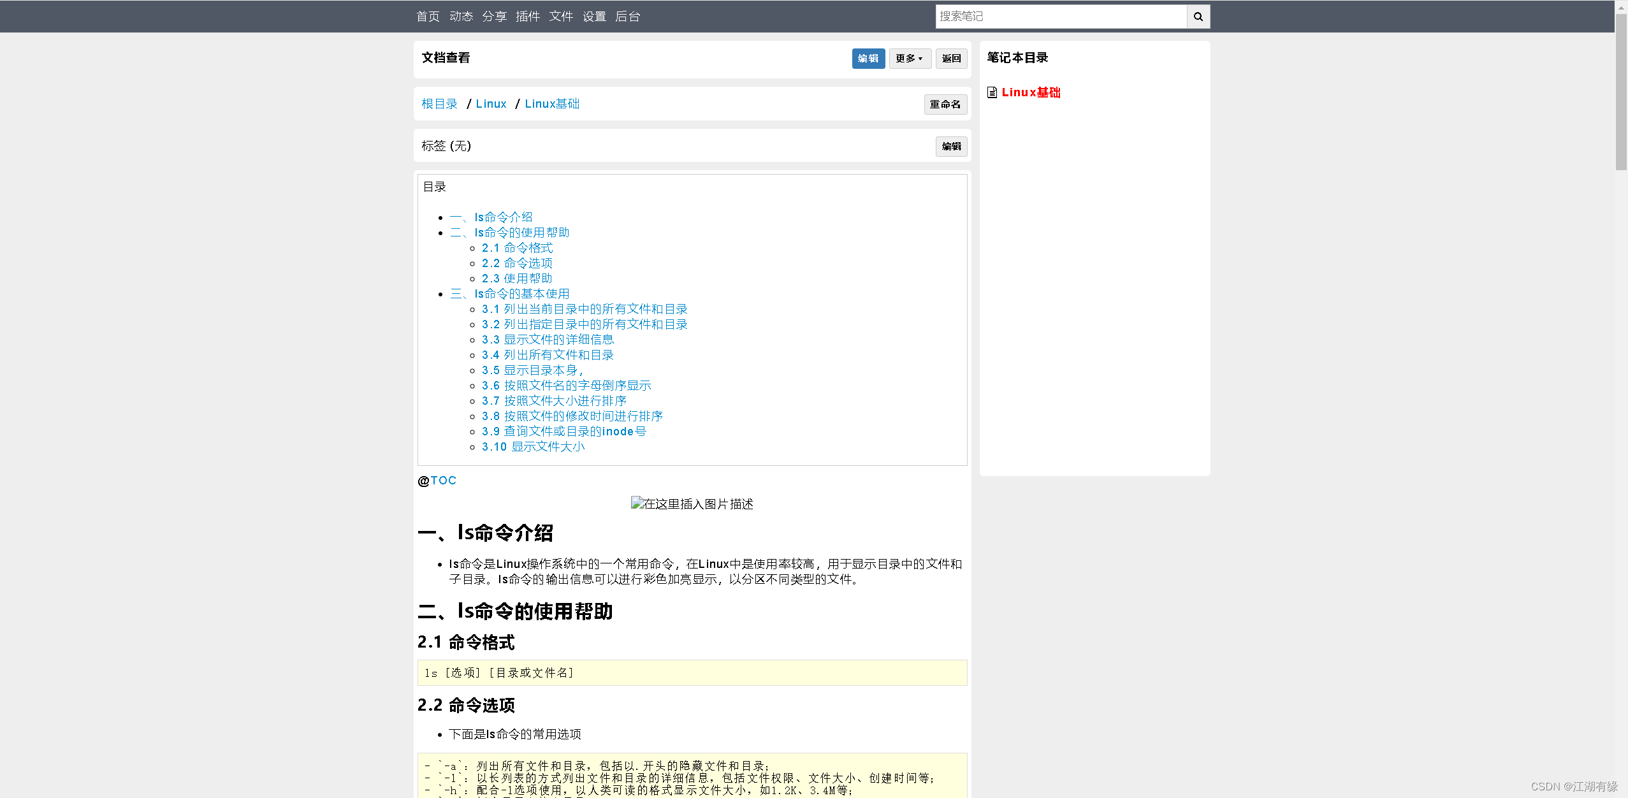
Task: Navigate to 根目录 in the breadcrumb
Action: pyautogui.click(x=439, y=103)
